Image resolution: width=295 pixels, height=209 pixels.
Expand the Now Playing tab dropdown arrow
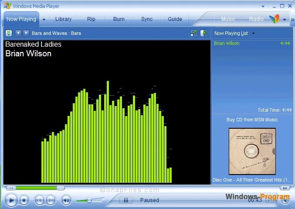(44, 19)
